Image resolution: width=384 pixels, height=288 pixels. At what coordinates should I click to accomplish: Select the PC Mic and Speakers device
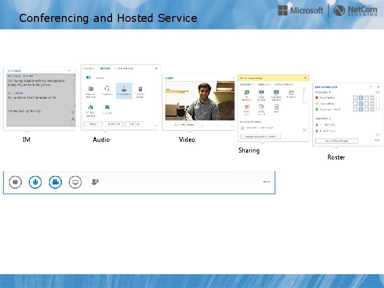pyautogui.click(x=91, y=111)
